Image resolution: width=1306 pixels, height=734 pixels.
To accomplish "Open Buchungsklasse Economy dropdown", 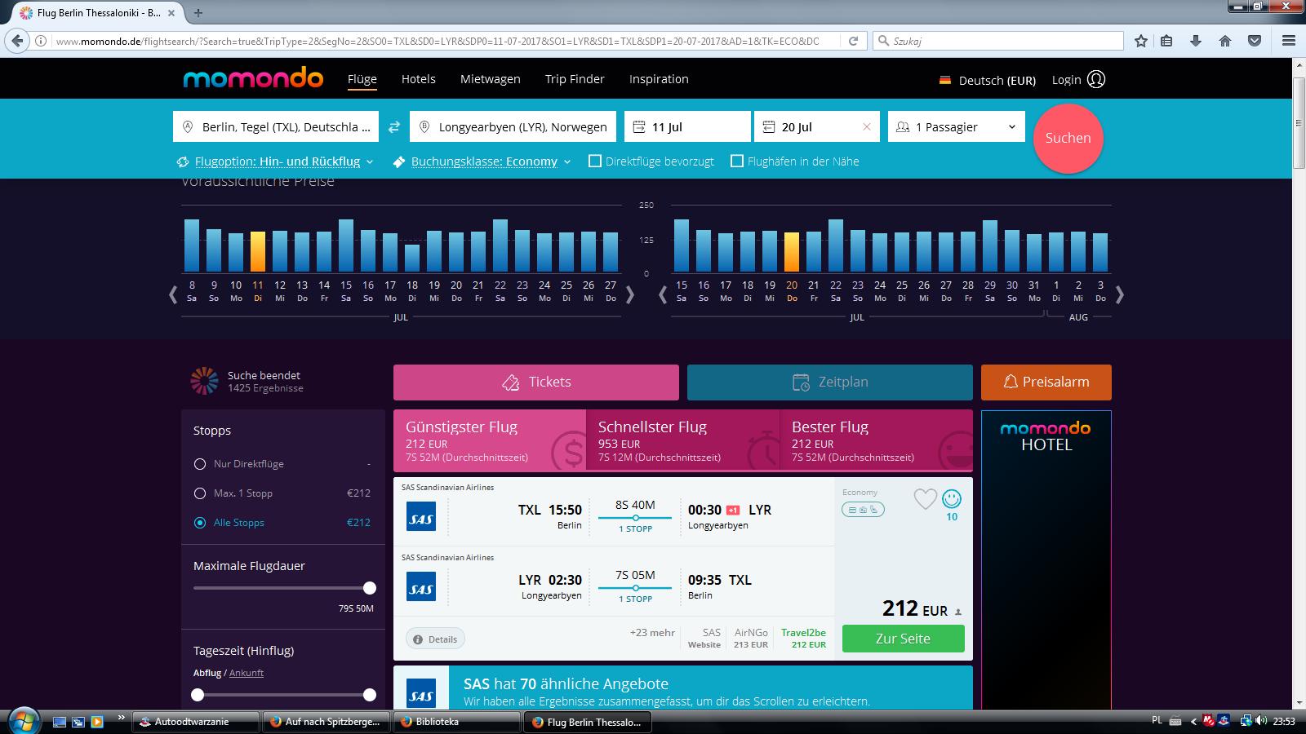I will point(482,161).
